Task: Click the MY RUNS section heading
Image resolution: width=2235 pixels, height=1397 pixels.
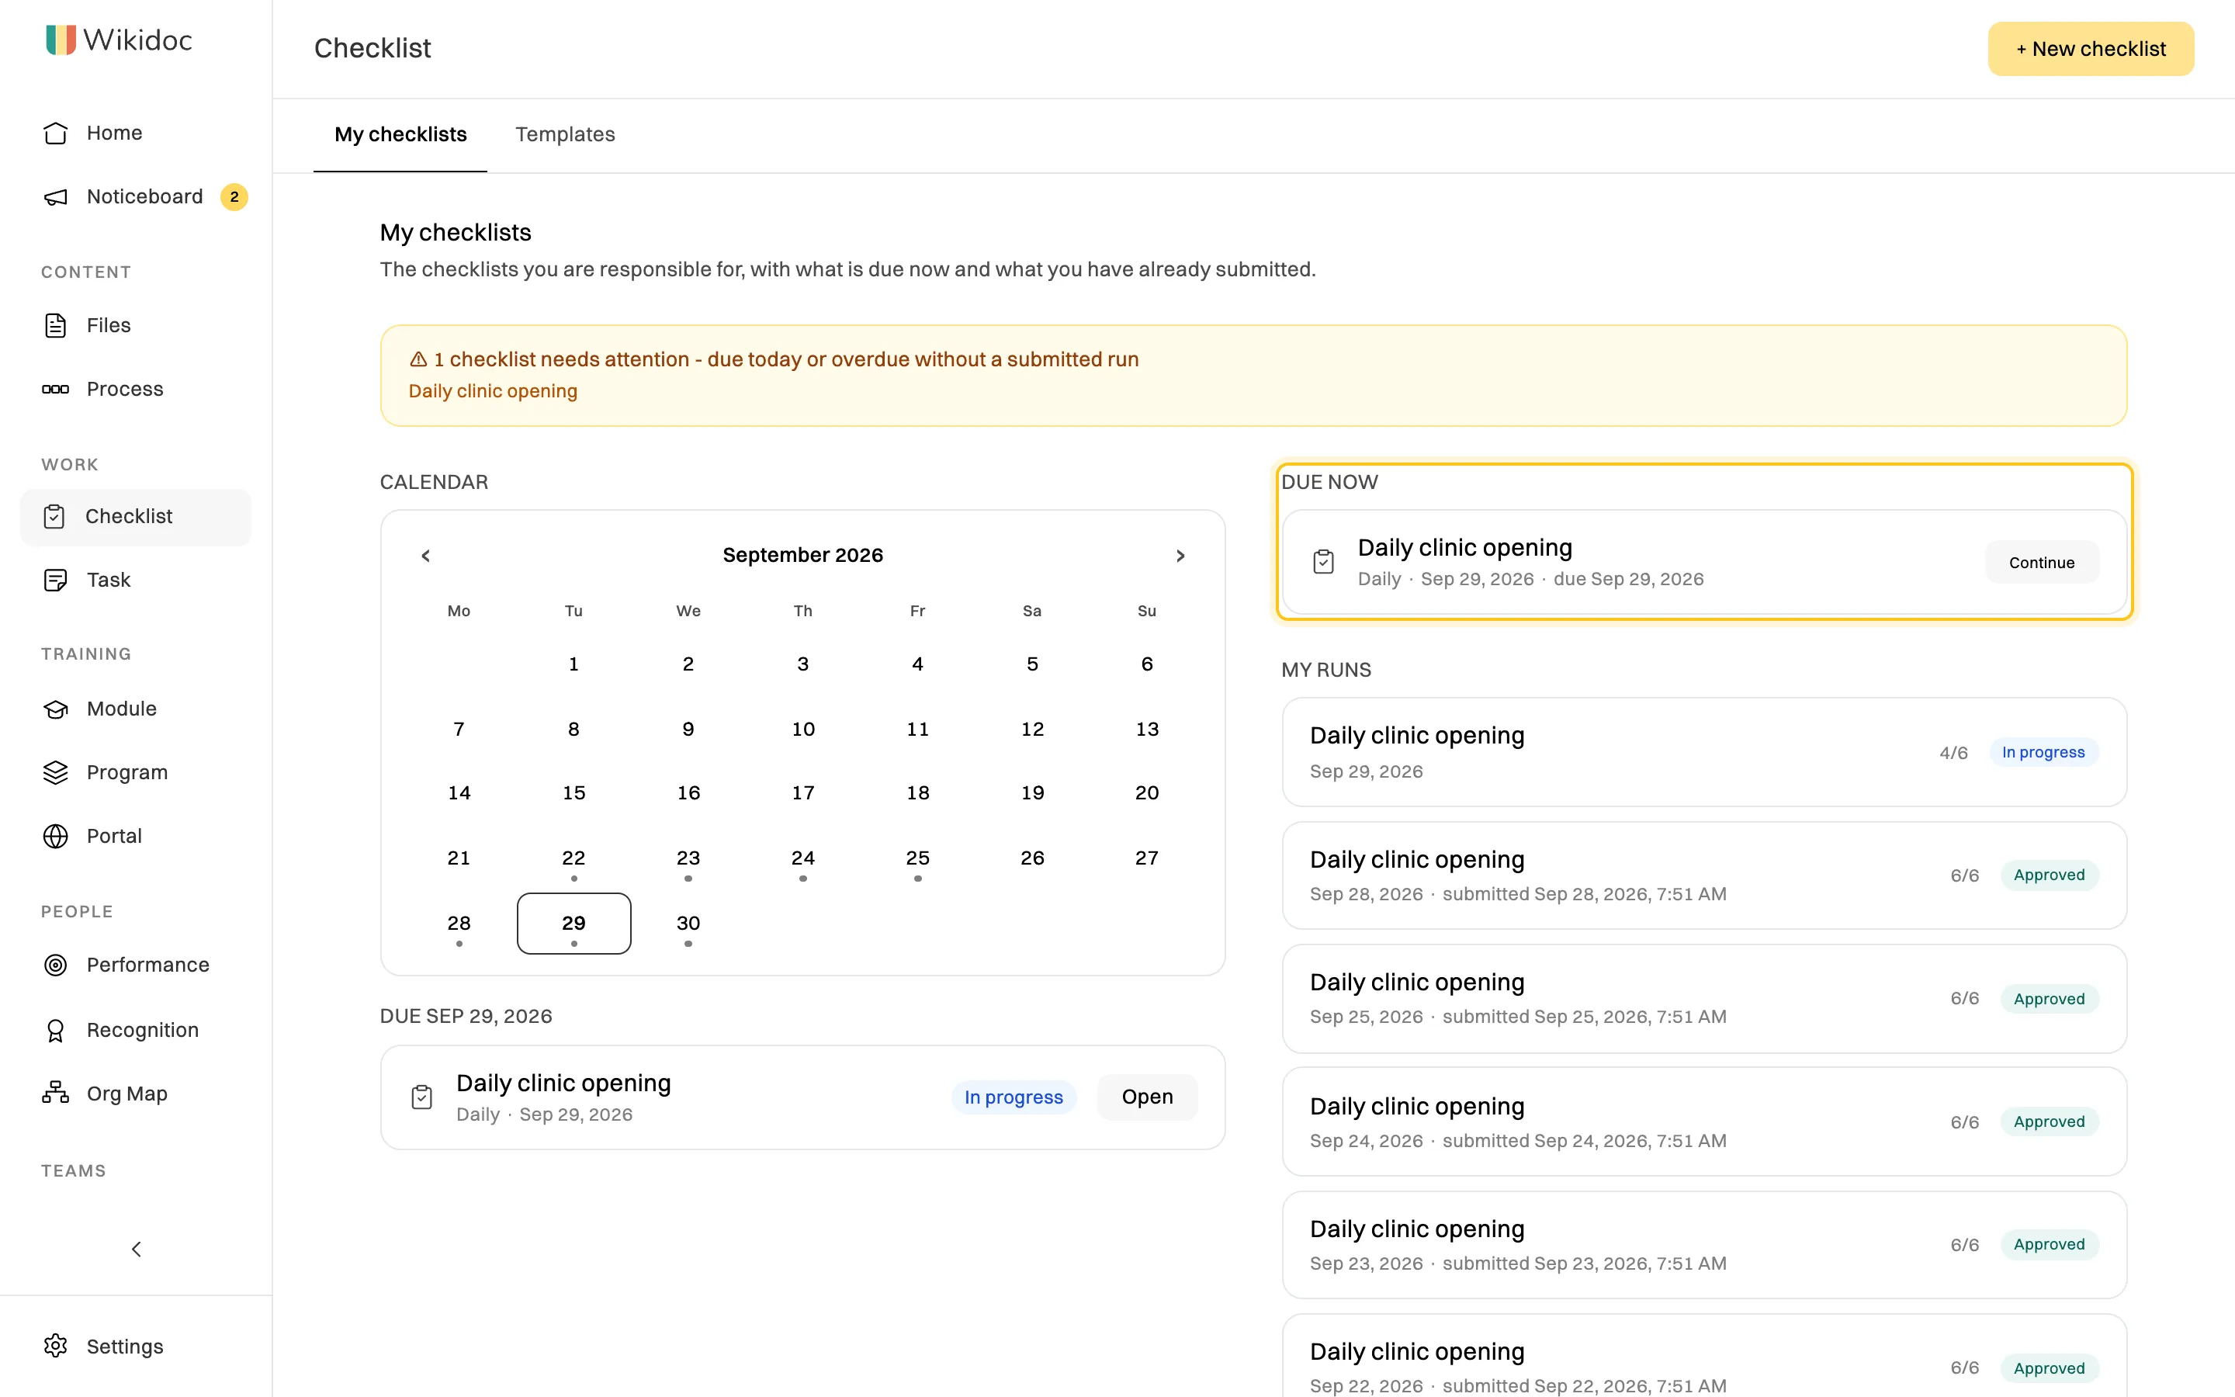Action: tap(1326, 670)
